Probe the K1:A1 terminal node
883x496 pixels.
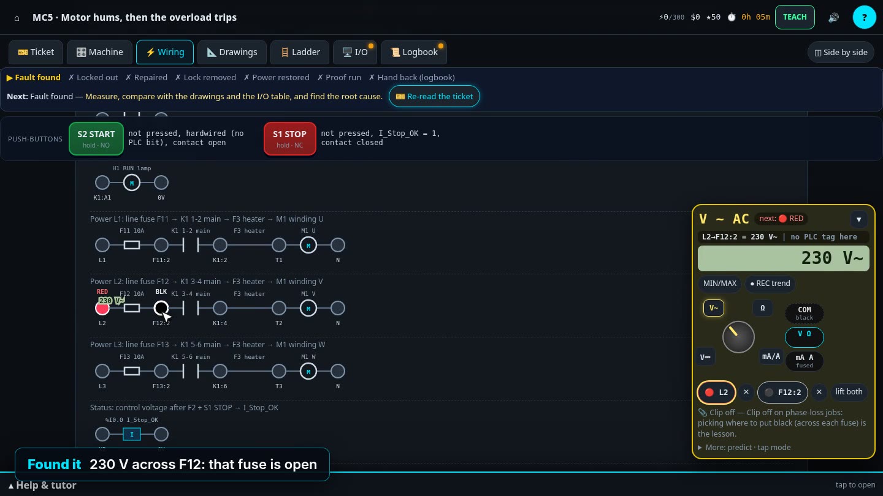click(x=102, y=182)
